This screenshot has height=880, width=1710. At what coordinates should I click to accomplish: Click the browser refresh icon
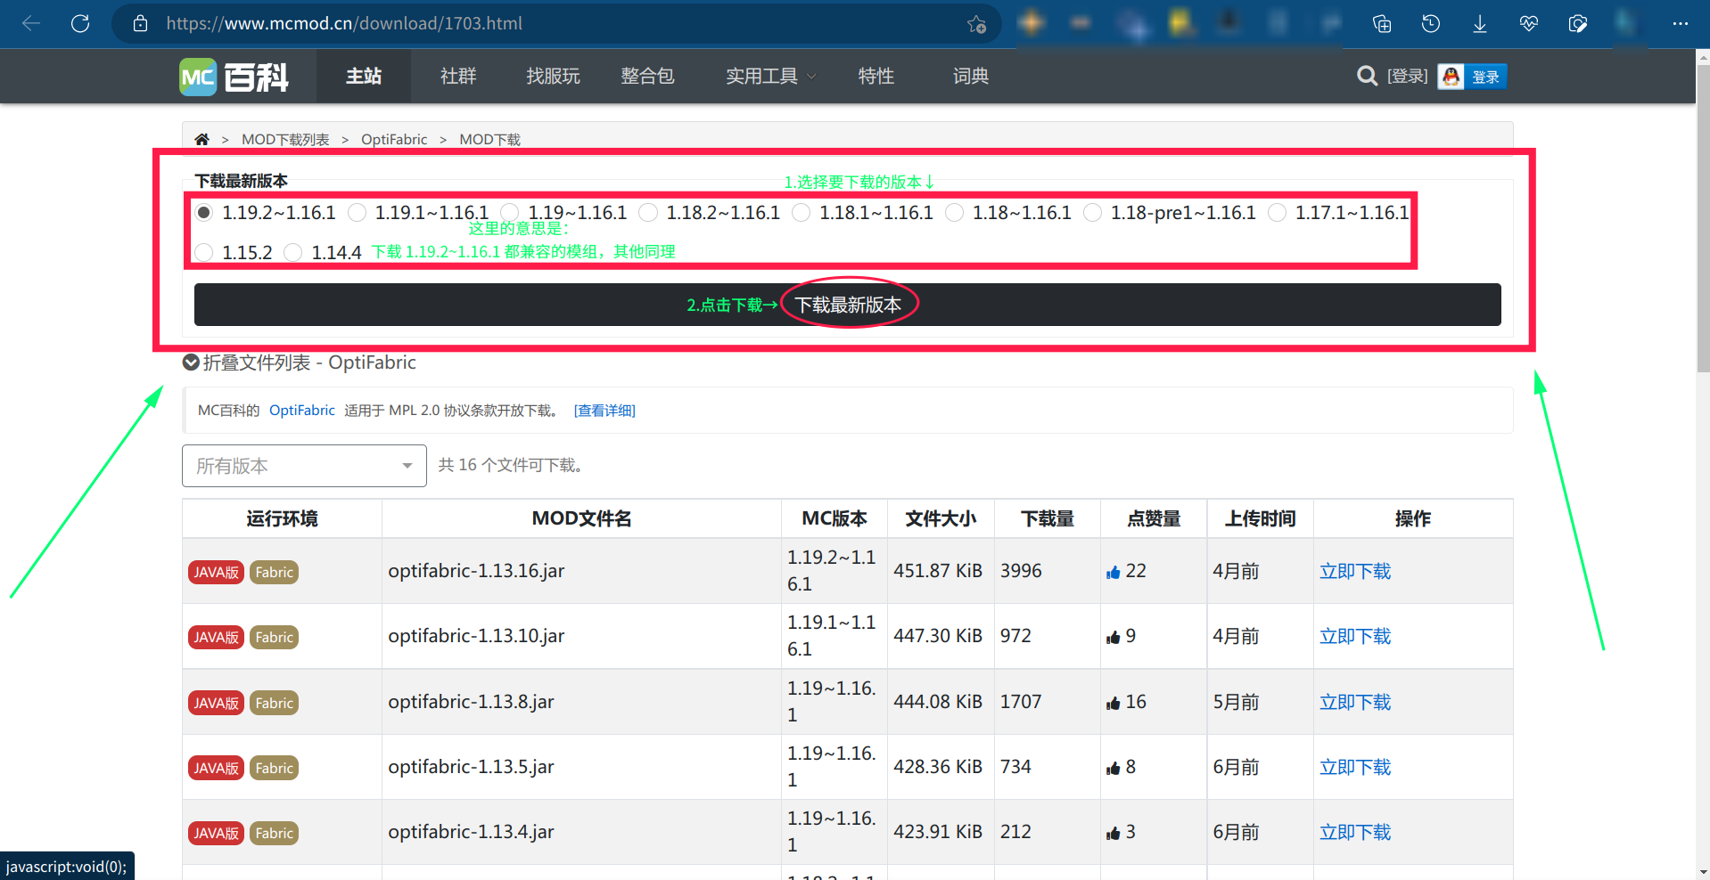tap(80, 24)
